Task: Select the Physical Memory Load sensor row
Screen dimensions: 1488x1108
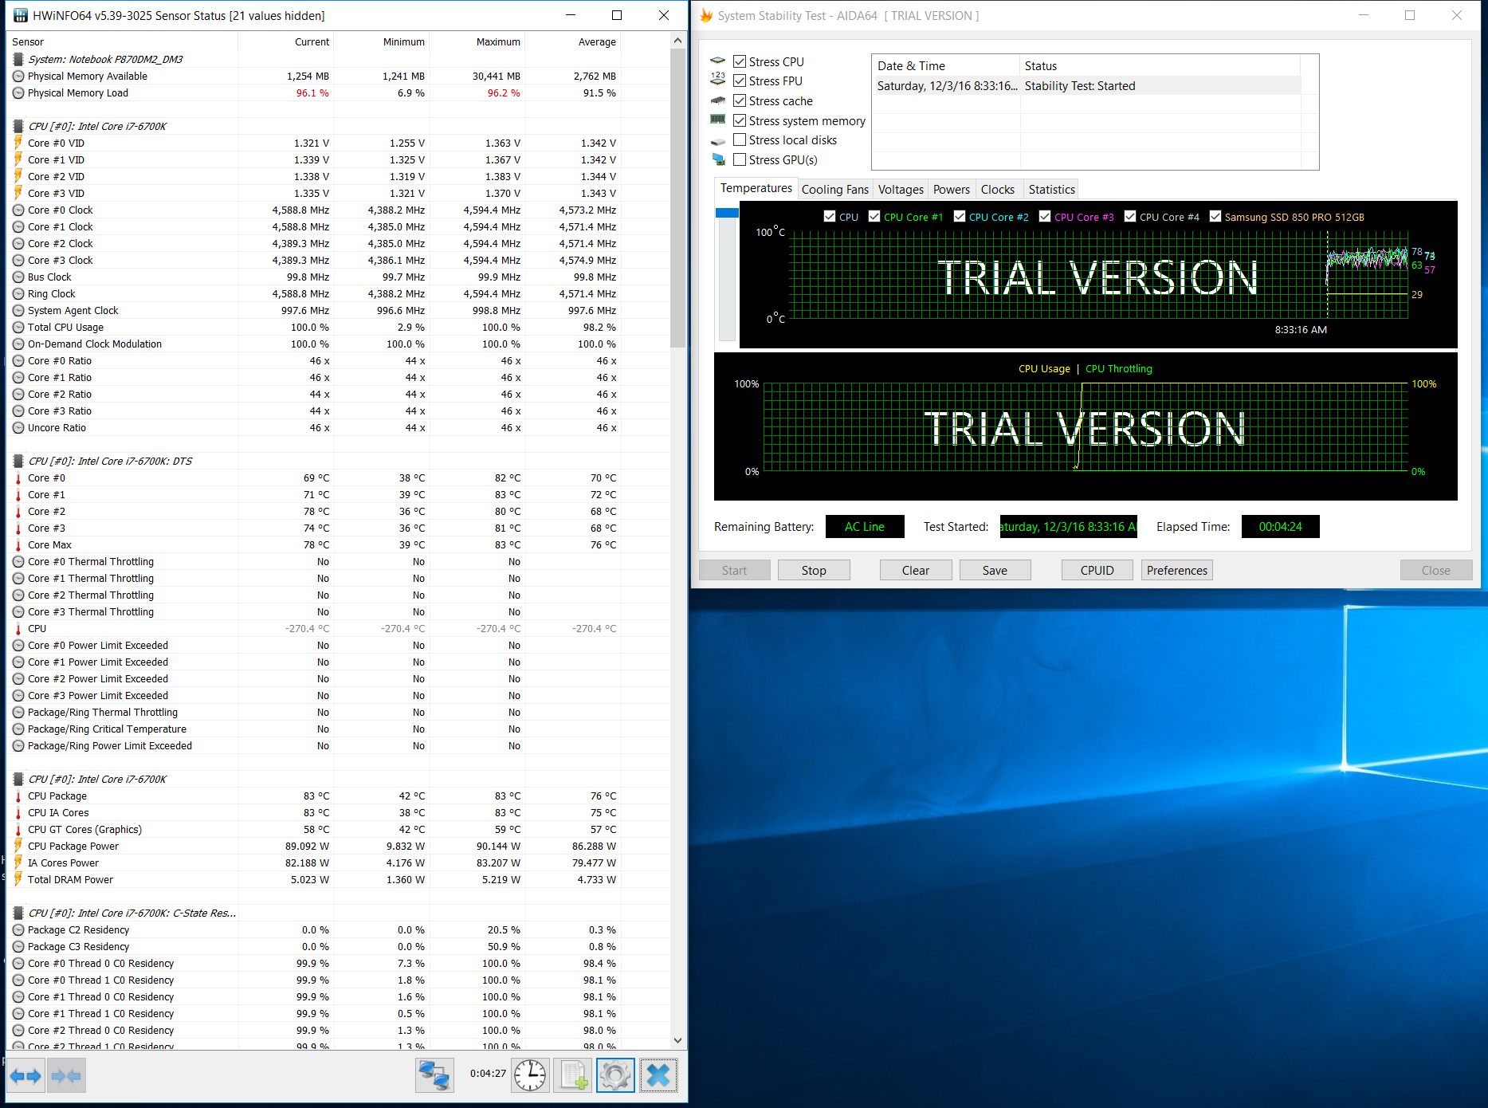Action: 78,93
